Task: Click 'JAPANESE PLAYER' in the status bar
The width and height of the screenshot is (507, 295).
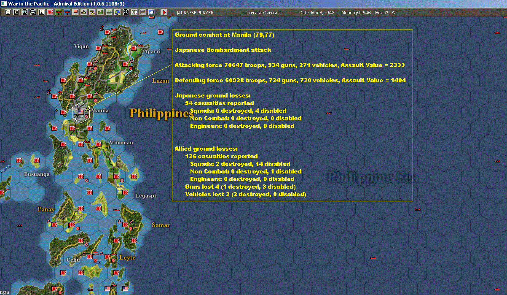Action: [x=195, y=13]
